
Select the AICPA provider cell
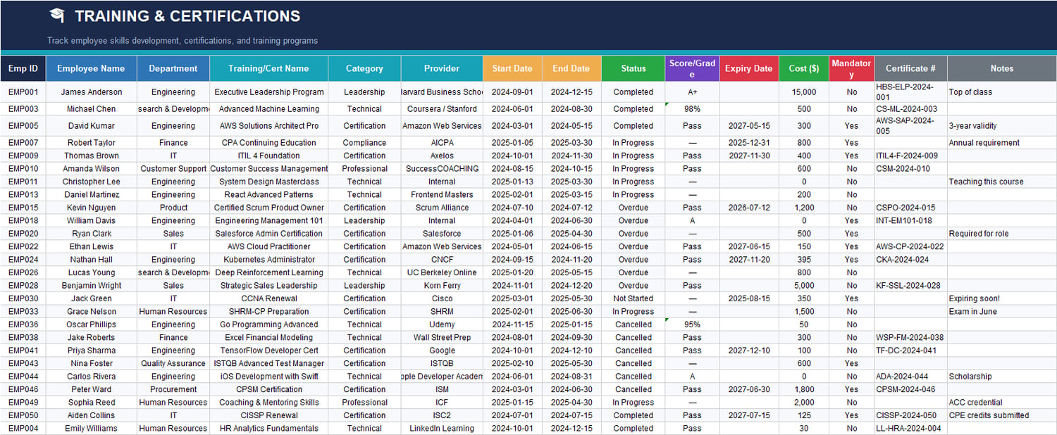pyautogui.click(x=442, y=143)
